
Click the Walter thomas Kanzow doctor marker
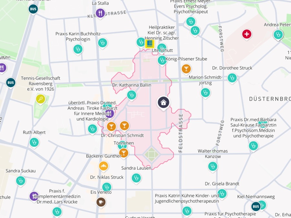point(213,166)
